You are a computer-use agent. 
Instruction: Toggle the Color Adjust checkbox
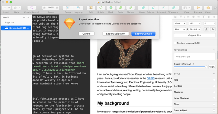[x=214, y=110]
